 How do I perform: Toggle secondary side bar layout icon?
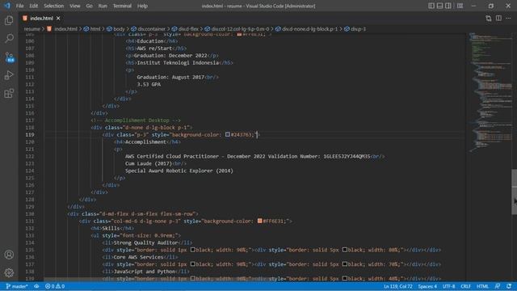[x=448, y=6]
